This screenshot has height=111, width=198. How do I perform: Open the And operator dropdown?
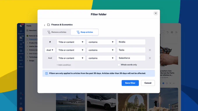point(50,50)
